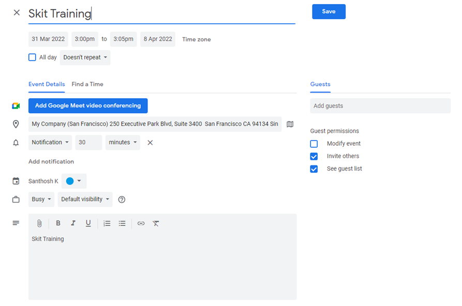
Task: Check the Modify event permission
Action: click(314, 144)
